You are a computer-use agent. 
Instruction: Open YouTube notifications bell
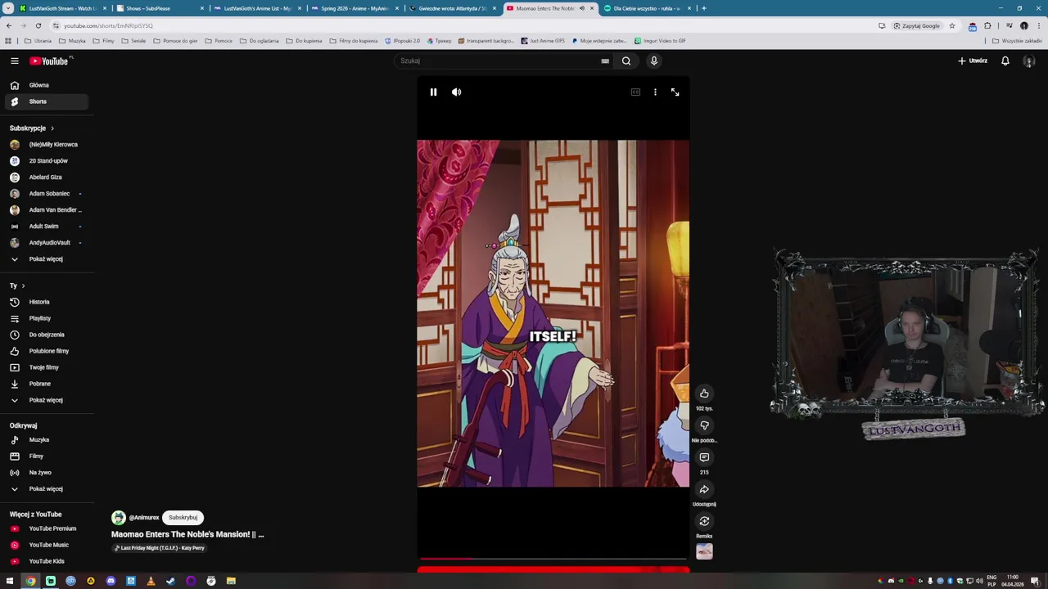(1005, 61)
